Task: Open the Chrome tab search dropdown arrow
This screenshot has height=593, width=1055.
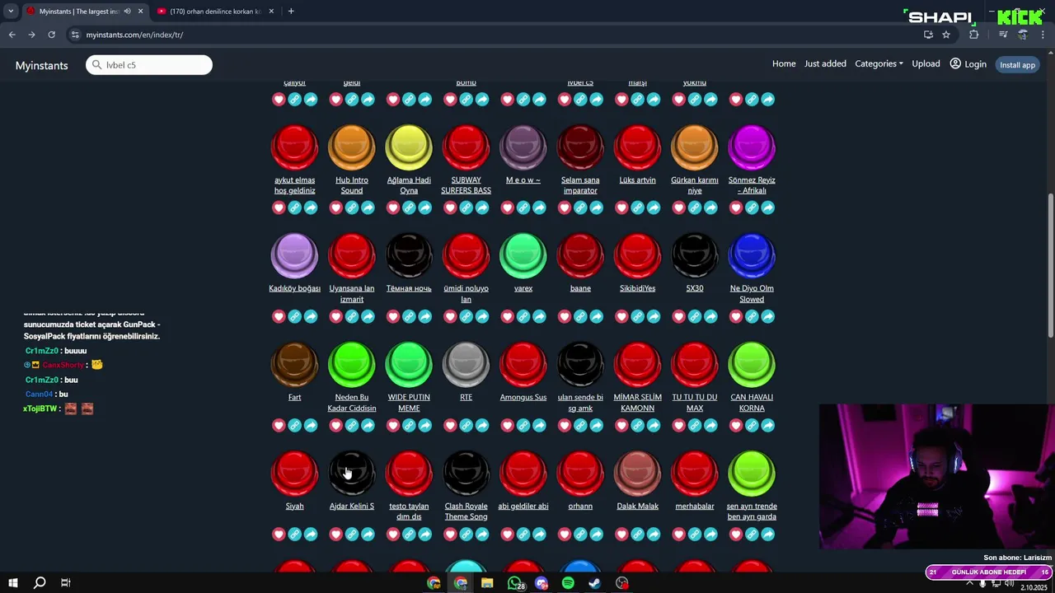Action: point(11,11)
